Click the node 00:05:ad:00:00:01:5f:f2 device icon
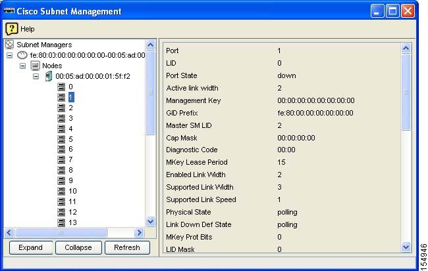The height and width of the screenshot is (271, 428). click(x=49, y=76)
